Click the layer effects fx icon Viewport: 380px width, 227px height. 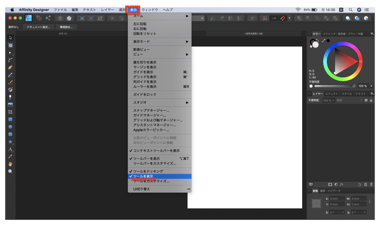[342, 184]
